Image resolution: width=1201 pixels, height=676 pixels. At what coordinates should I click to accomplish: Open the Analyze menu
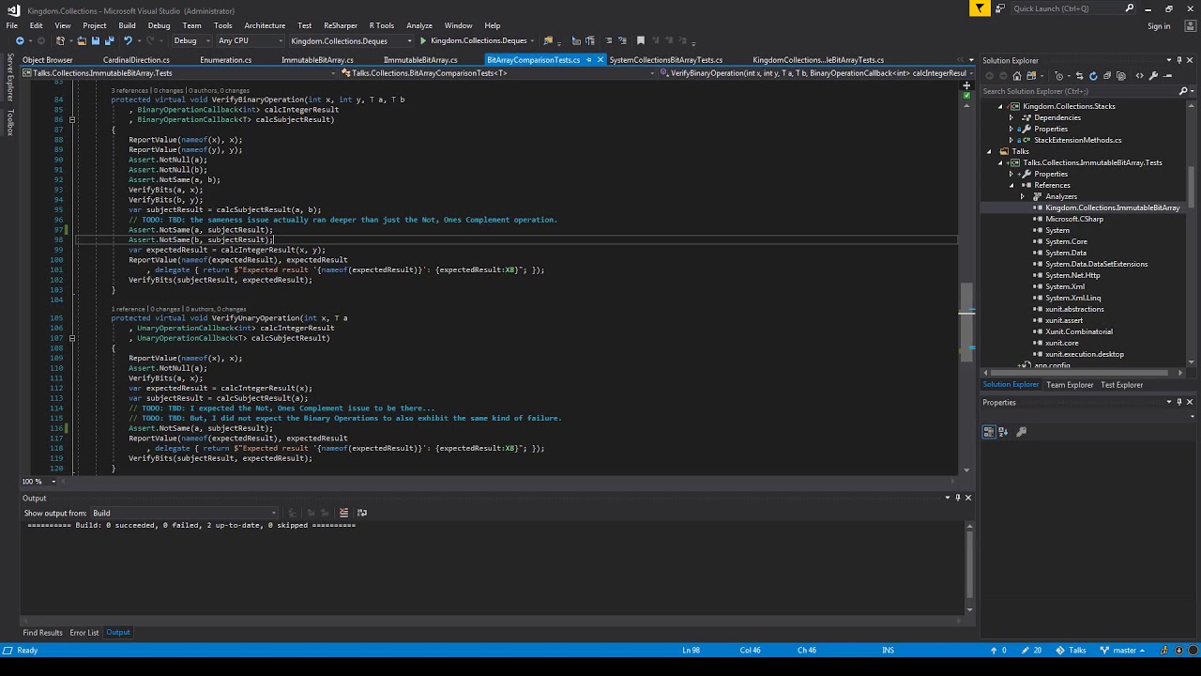tap(419, 25)
